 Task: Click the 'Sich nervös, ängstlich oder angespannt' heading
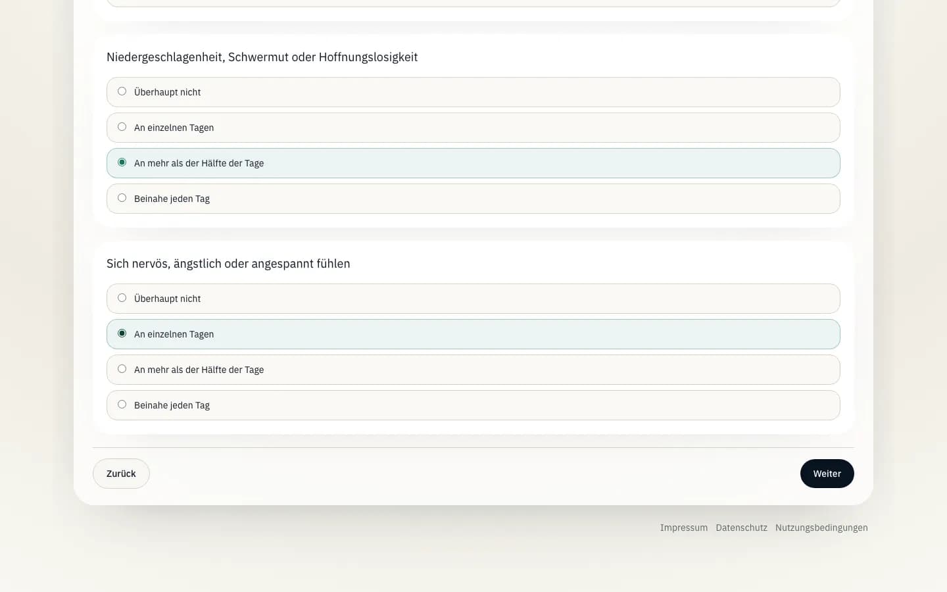(228, 264)
